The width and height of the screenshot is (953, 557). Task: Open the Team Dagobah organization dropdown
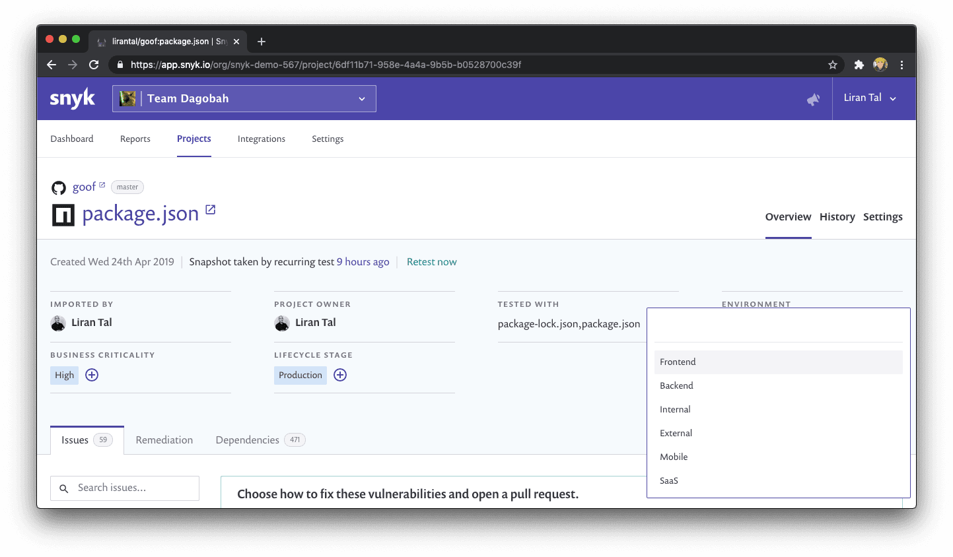click(x=244, y=98)
